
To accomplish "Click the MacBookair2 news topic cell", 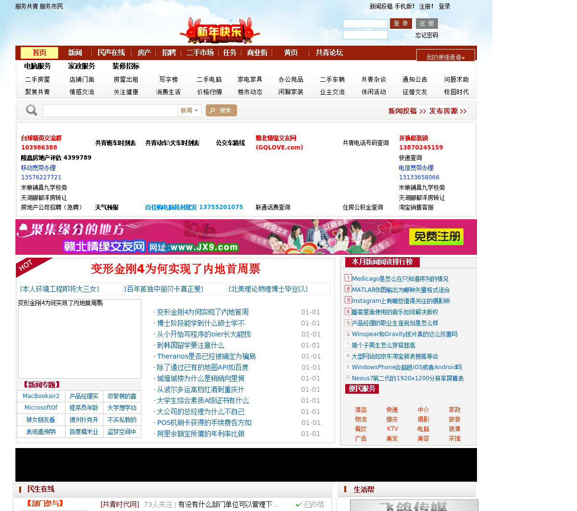I will click(x=41, y=396).
